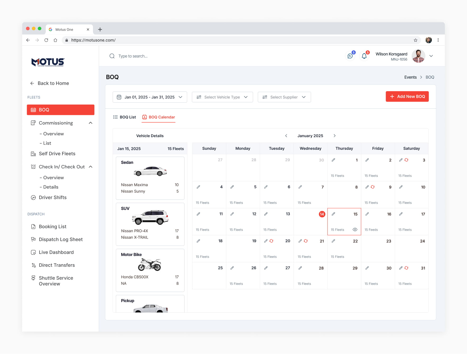Bookmark page with the star icon

[415, 40]
